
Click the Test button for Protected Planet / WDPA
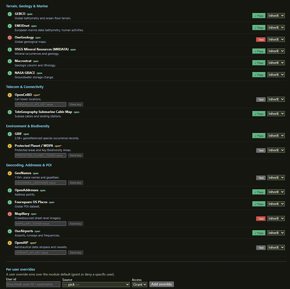pos(261,151)
